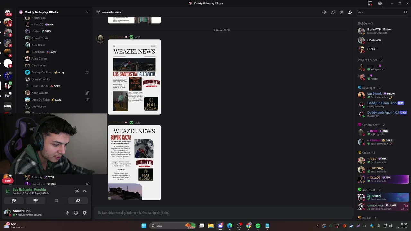The width and height of the screenshot is (411, 231).
Task: Open the Threads icon in channel header
Action: click(324, 12)
